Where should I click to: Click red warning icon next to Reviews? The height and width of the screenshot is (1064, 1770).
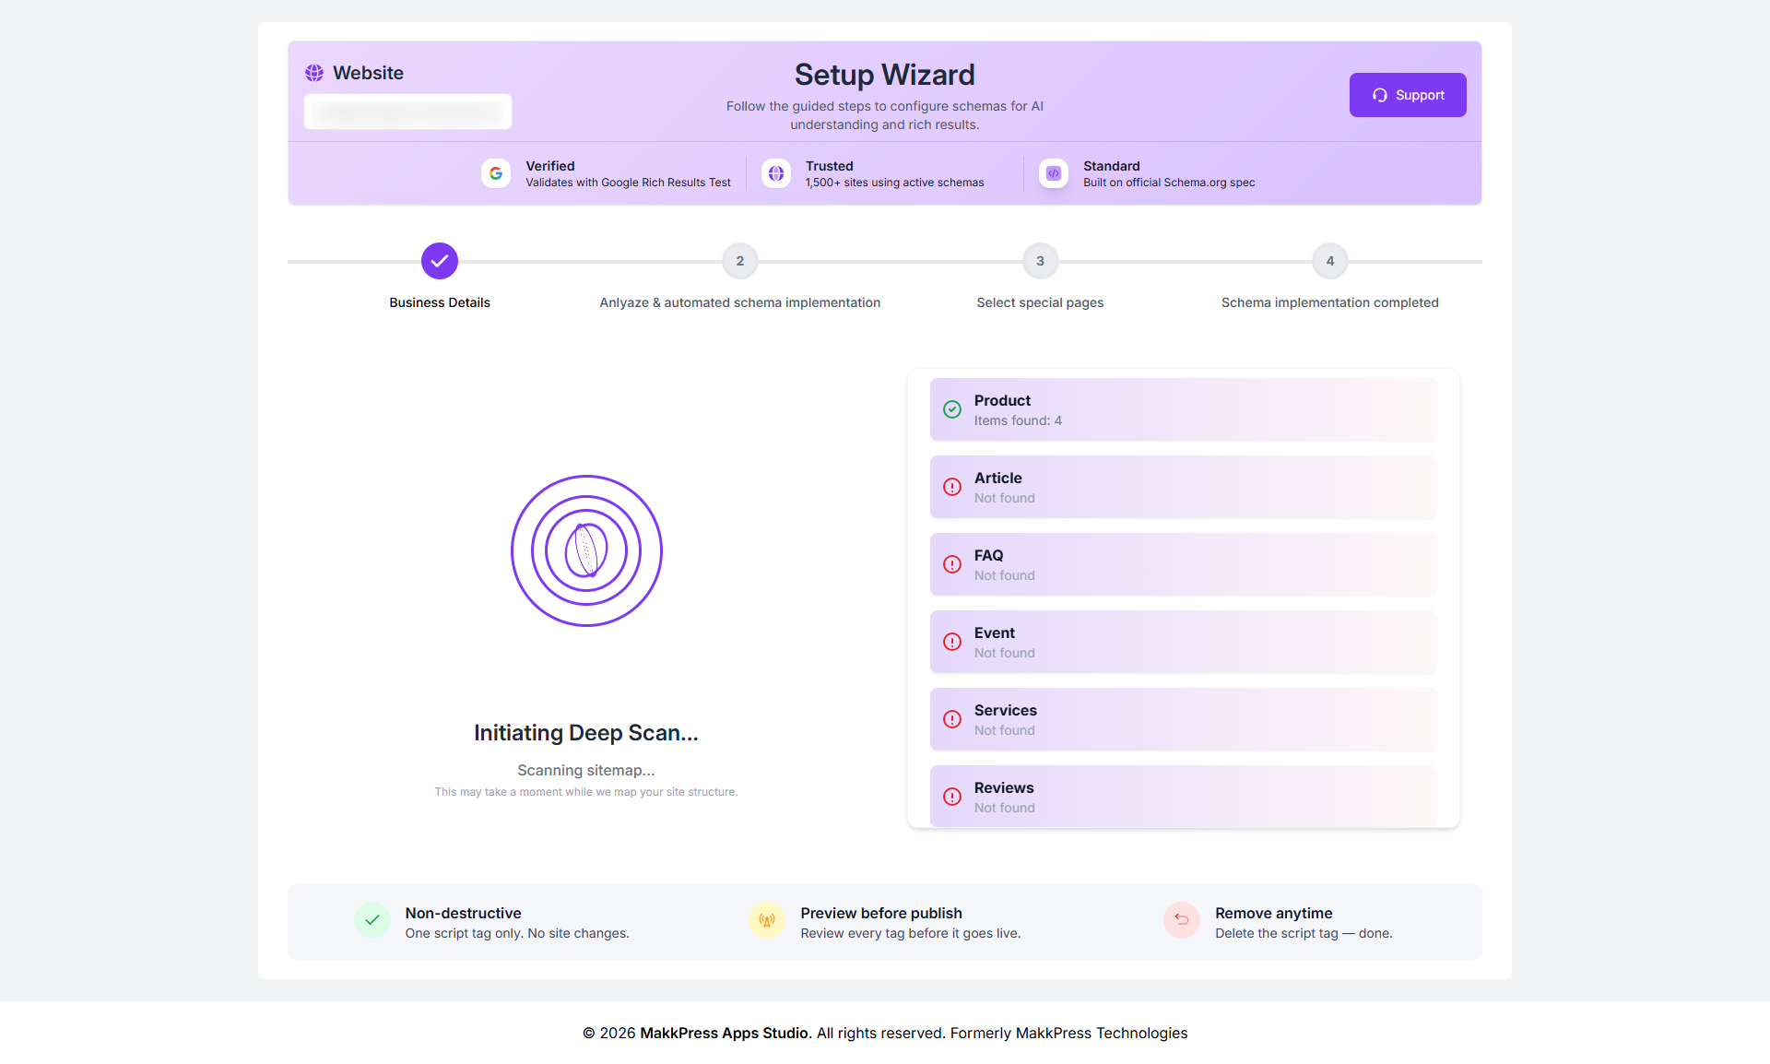[952, 797]
